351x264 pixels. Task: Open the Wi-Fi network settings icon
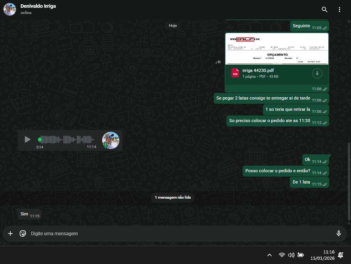point(282,255)
